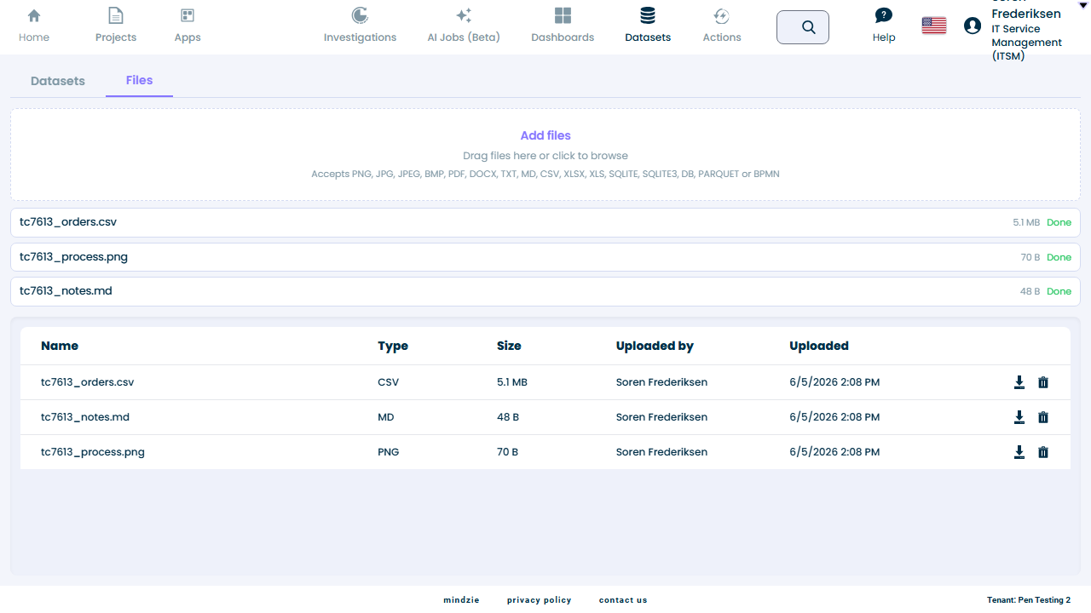1091x613 pixels.
Task: Delete the tc7613_process.png file
Action: (x=1043, y=452)
